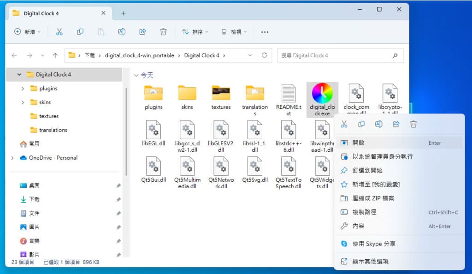The height and width of the screenshot is (274, 472).
Task: Expand the OneDrive - Personal node
Action: pyautogui.click(x=12, y=158)
